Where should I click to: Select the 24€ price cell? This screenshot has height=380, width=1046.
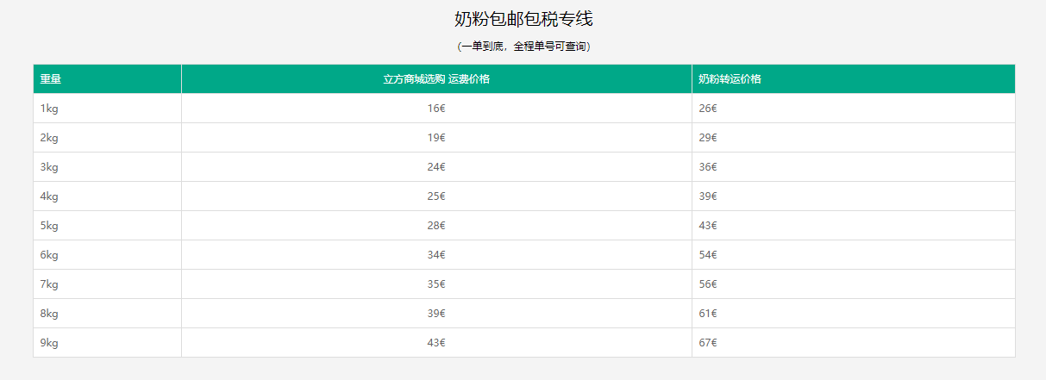(x=436, y=167)
